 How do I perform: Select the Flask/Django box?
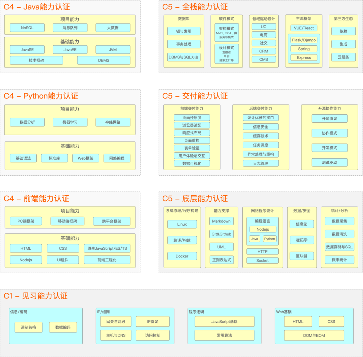tap(304, 40)
